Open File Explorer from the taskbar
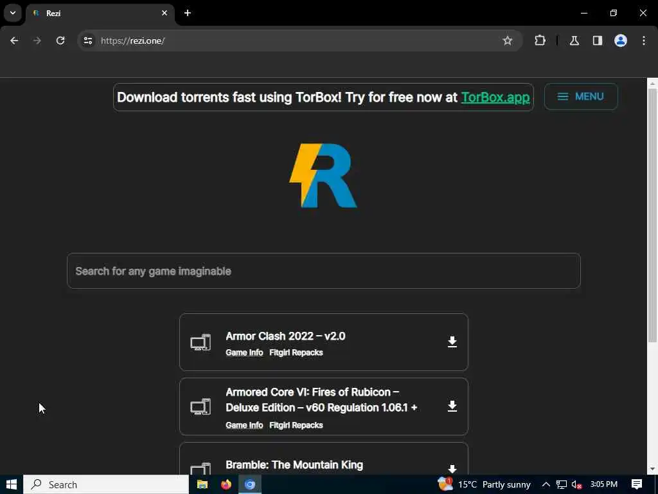Image resolution: width=658 pixels, height=494 pixels. pos(202,485)
